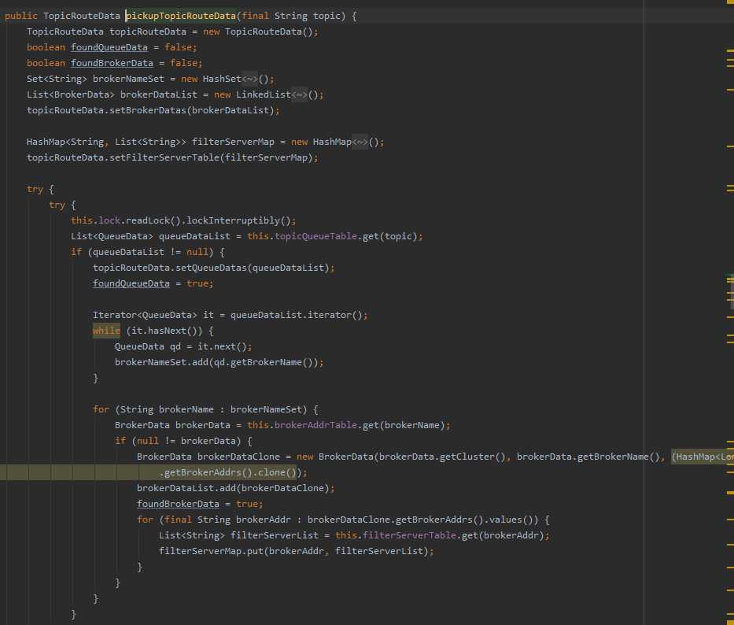Click the 'public' keyword in the method signature

[21, 16]
